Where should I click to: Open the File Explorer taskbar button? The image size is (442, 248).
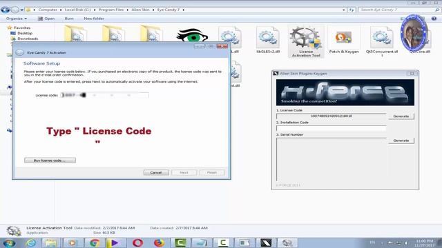50,242
